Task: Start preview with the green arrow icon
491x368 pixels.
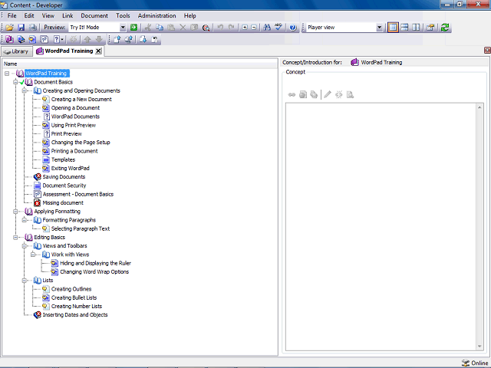Action: [x=133, y=28]
